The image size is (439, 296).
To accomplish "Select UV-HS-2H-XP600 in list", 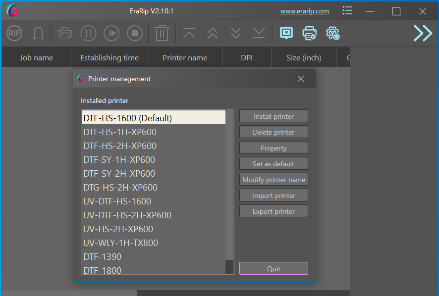I will (154, 229).
